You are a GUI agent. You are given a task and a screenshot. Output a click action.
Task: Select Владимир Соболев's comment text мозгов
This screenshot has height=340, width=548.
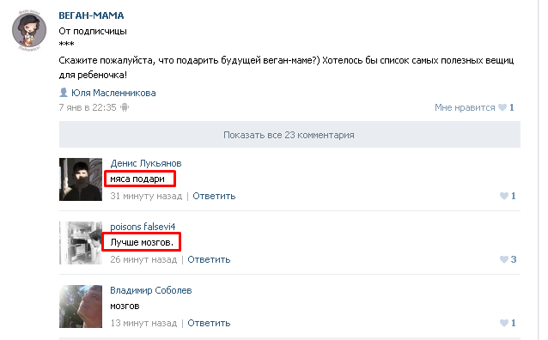pos(125,307)
